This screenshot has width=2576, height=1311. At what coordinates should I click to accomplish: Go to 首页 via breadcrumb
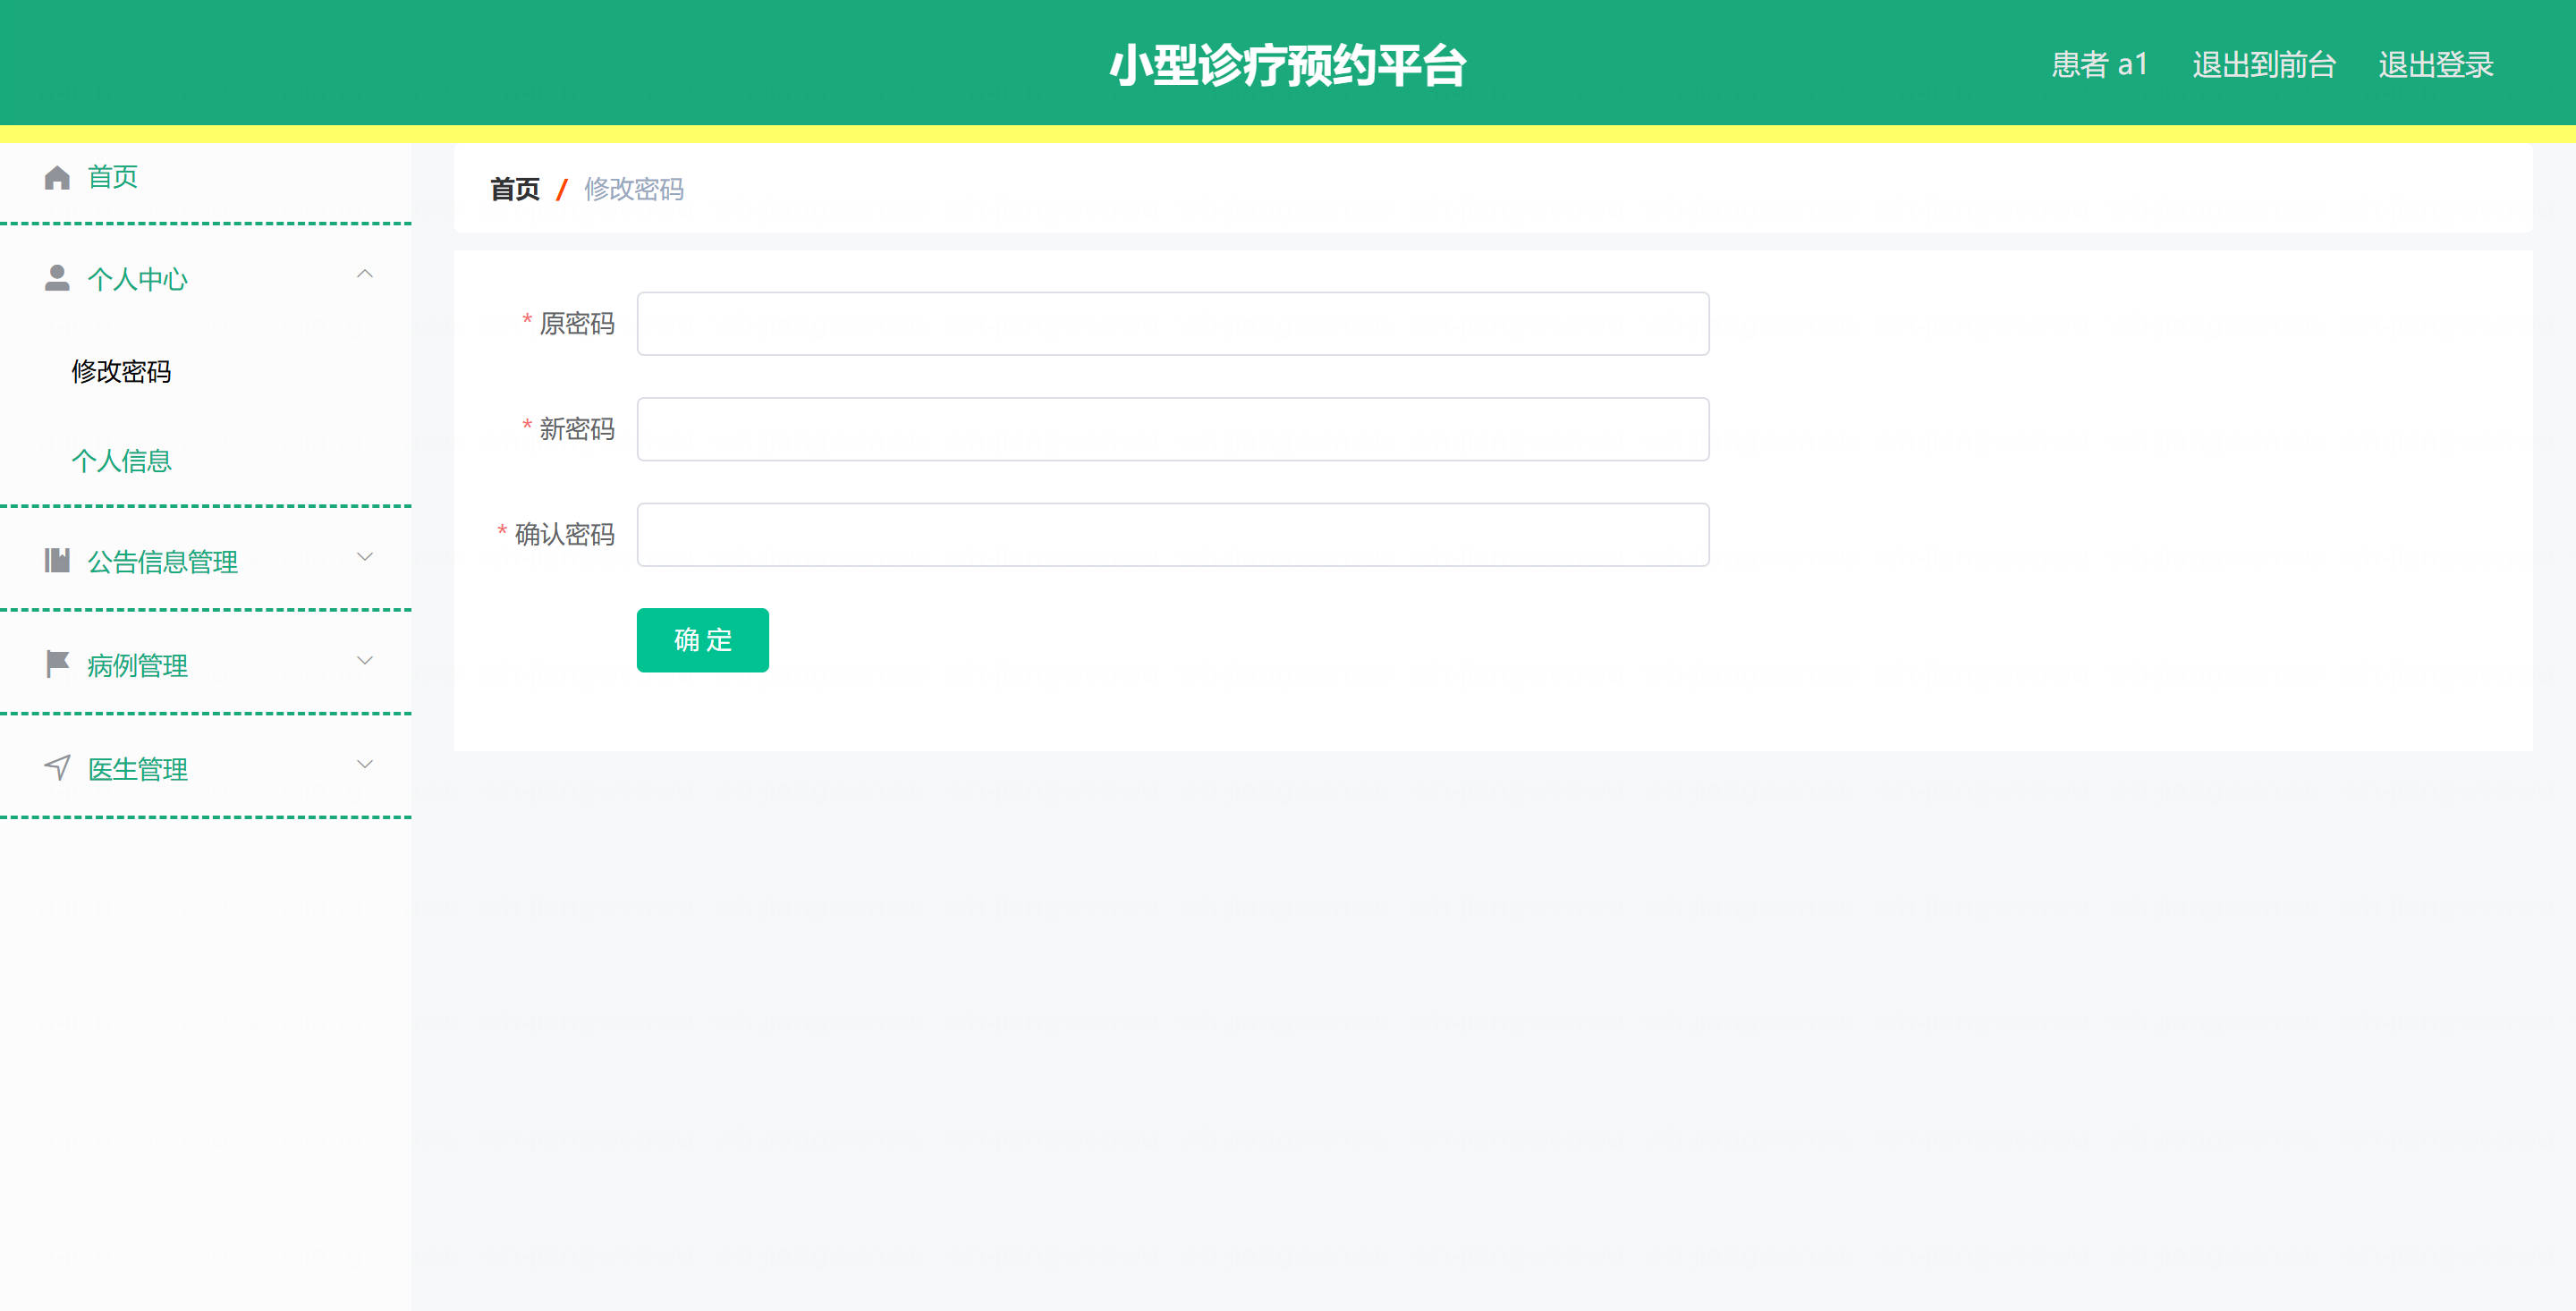(x=515, y=189)
